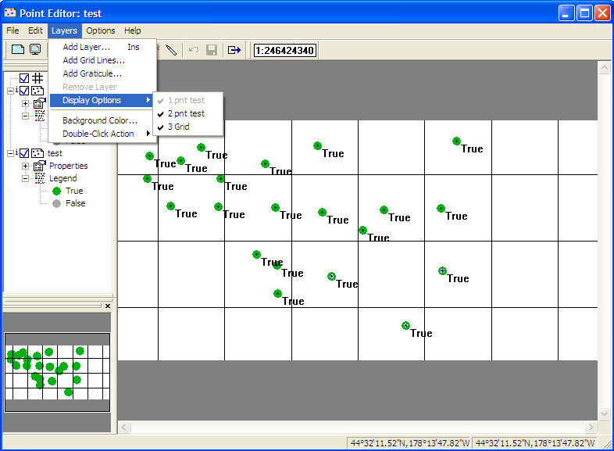This screenshot has width=614, height=451.
Task: Open Background Color... dialog
Action: (x=102, y=120)
